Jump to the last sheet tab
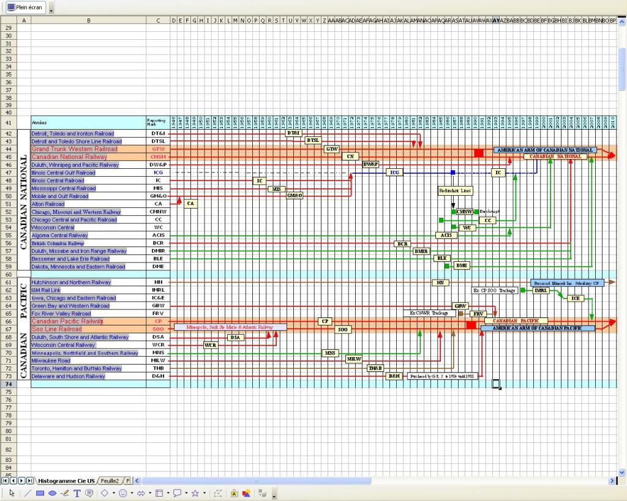This screenshot has width=627, height=501. click(x=29, y=481)
